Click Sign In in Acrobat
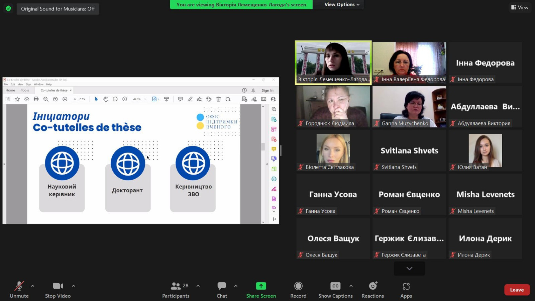The height and width of the screenshot is (301, 535). point(267,90)
